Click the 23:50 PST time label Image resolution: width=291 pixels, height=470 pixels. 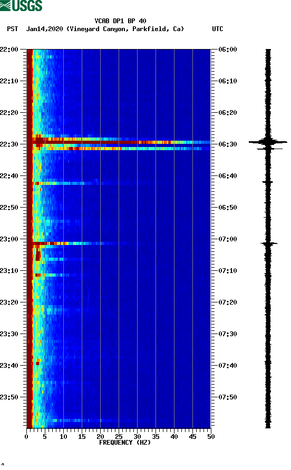9,397
